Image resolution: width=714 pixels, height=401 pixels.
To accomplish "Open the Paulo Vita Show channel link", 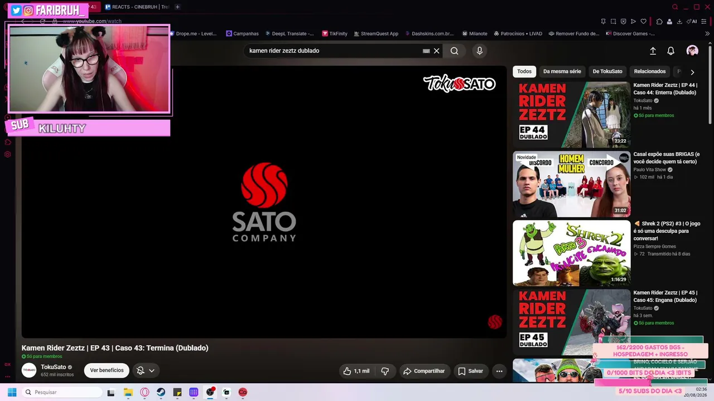I will click(650, 169).
